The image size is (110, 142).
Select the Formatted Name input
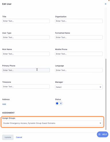79,37
